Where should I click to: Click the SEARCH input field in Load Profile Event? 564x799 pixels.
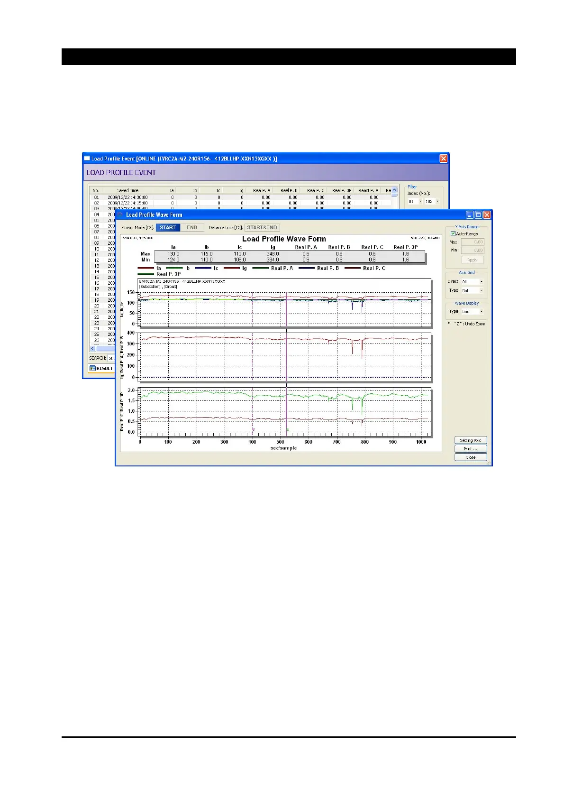112,358
